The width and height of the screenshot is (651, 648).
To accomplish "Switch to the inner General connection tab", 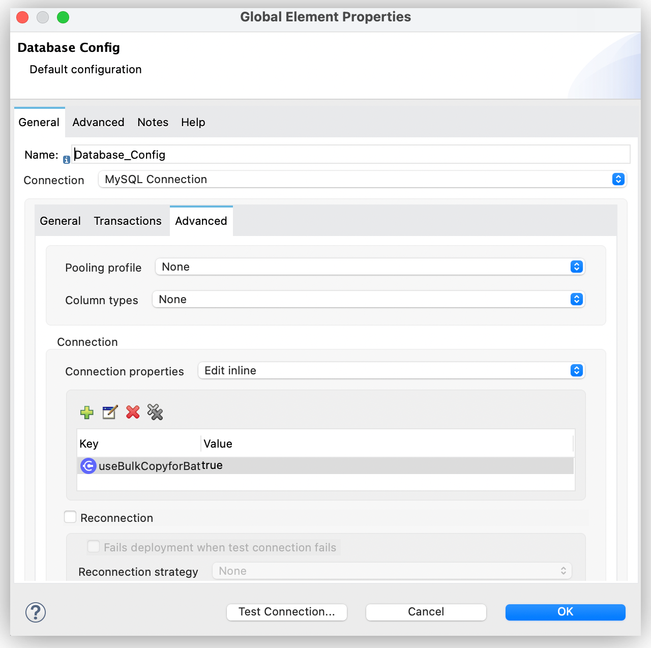I will click(60, 221).
